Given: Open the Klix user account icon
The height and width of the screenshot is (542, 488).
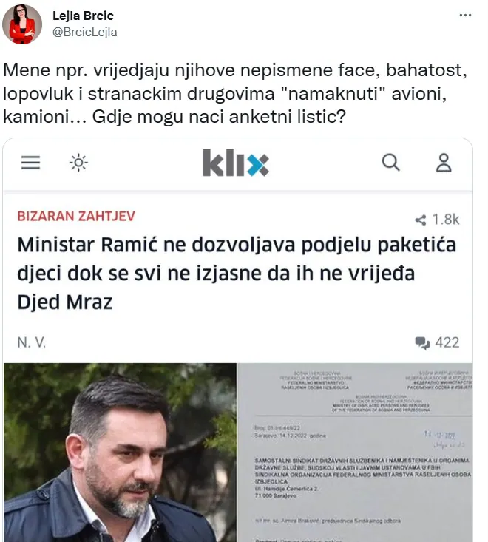Looking at the screenshot, I should tap(444, 163).
